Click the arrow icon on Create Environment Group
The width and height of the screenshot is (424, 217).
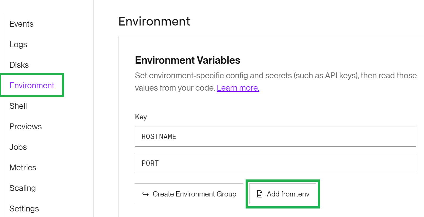tap(145, 194)
